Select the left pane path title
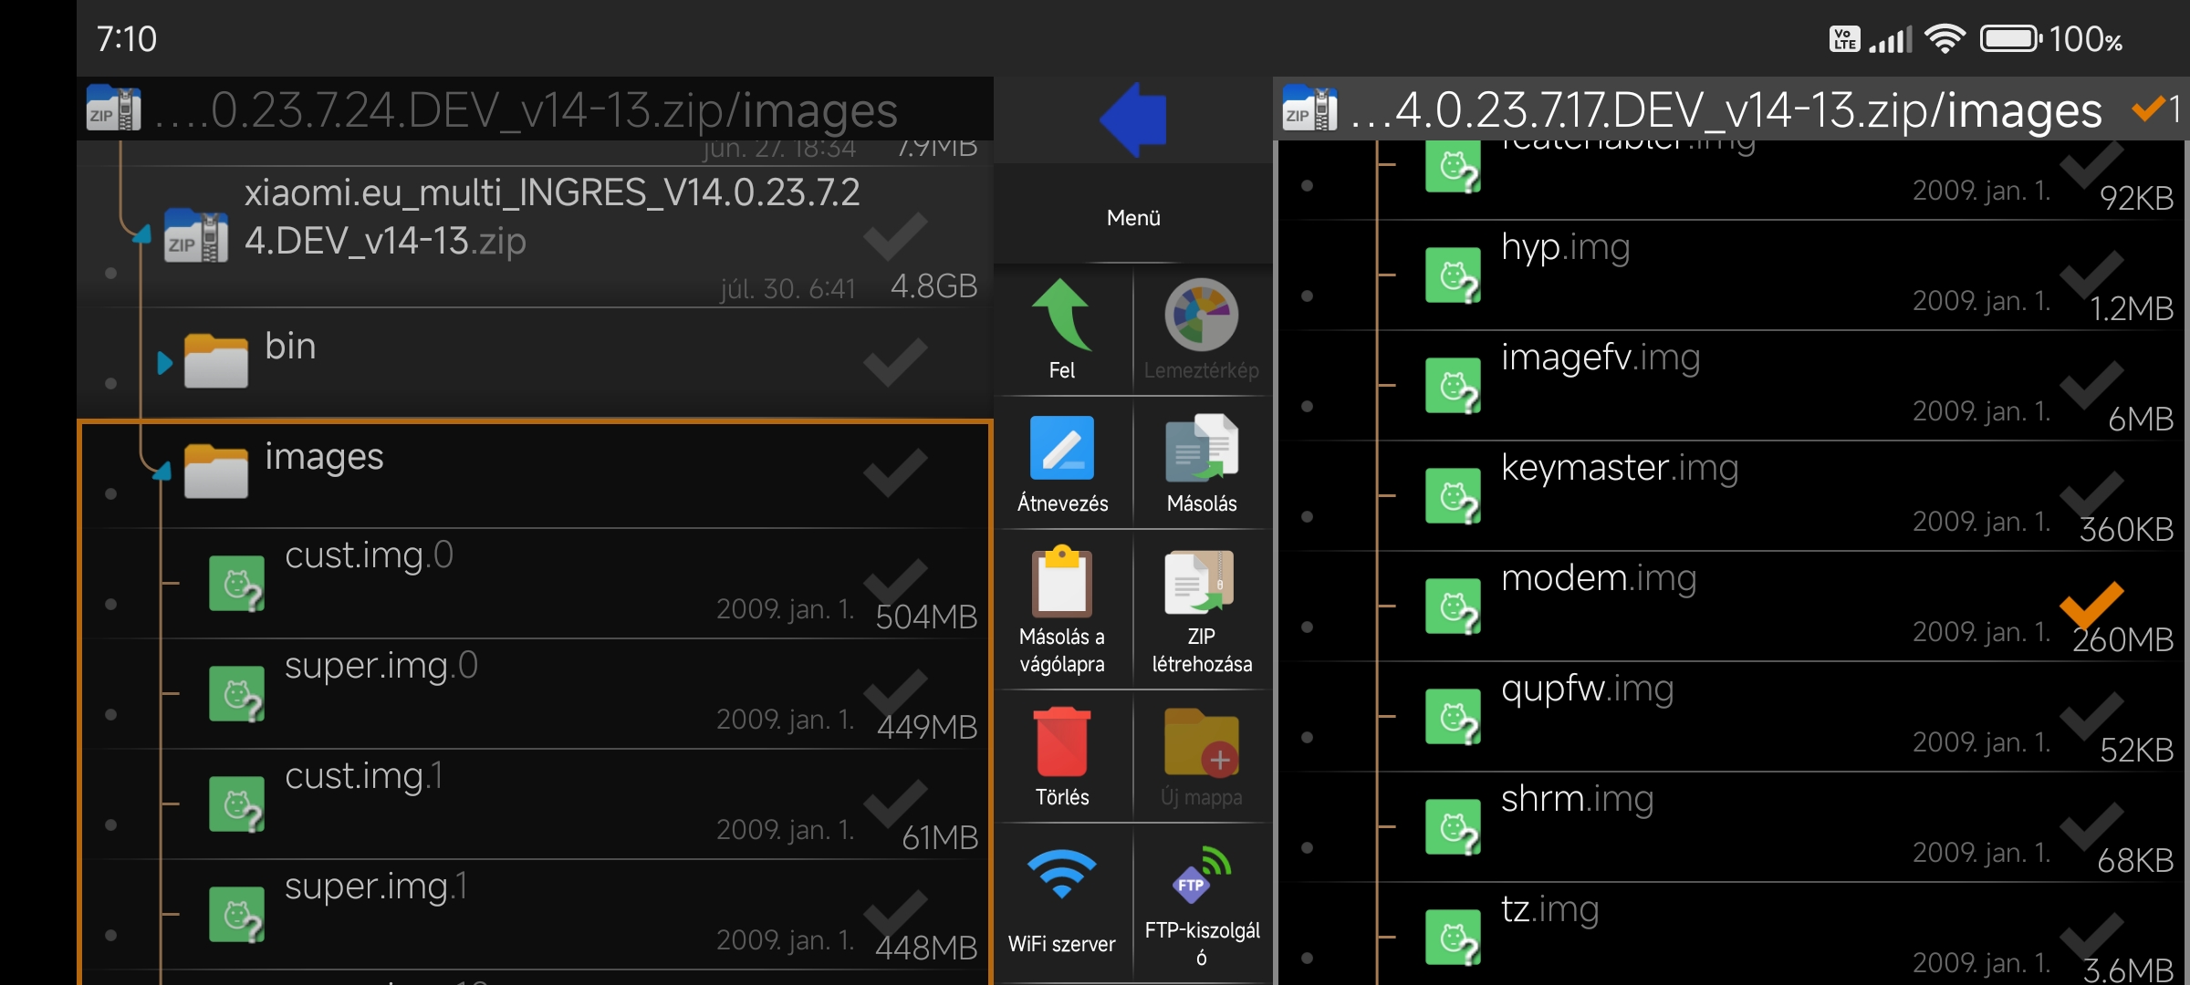 (527, 110)
